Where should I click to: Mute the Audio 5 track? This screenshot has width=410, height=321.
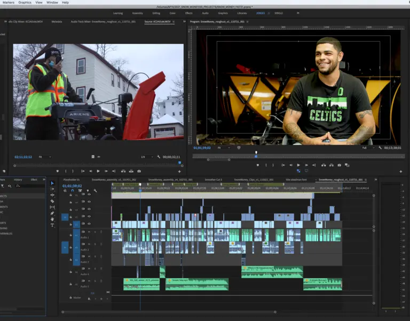point(89,281)
